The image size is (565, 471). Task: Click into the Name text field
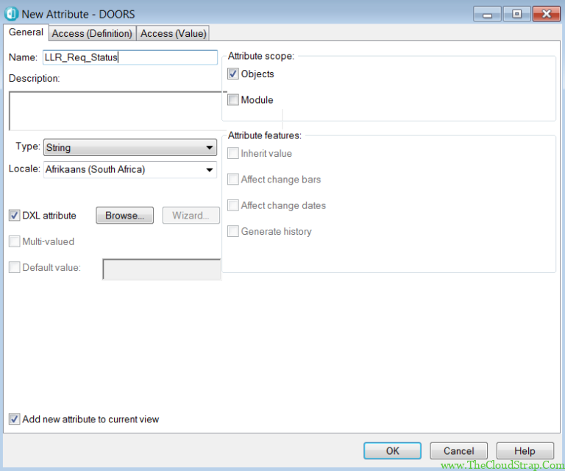[129, 57]
